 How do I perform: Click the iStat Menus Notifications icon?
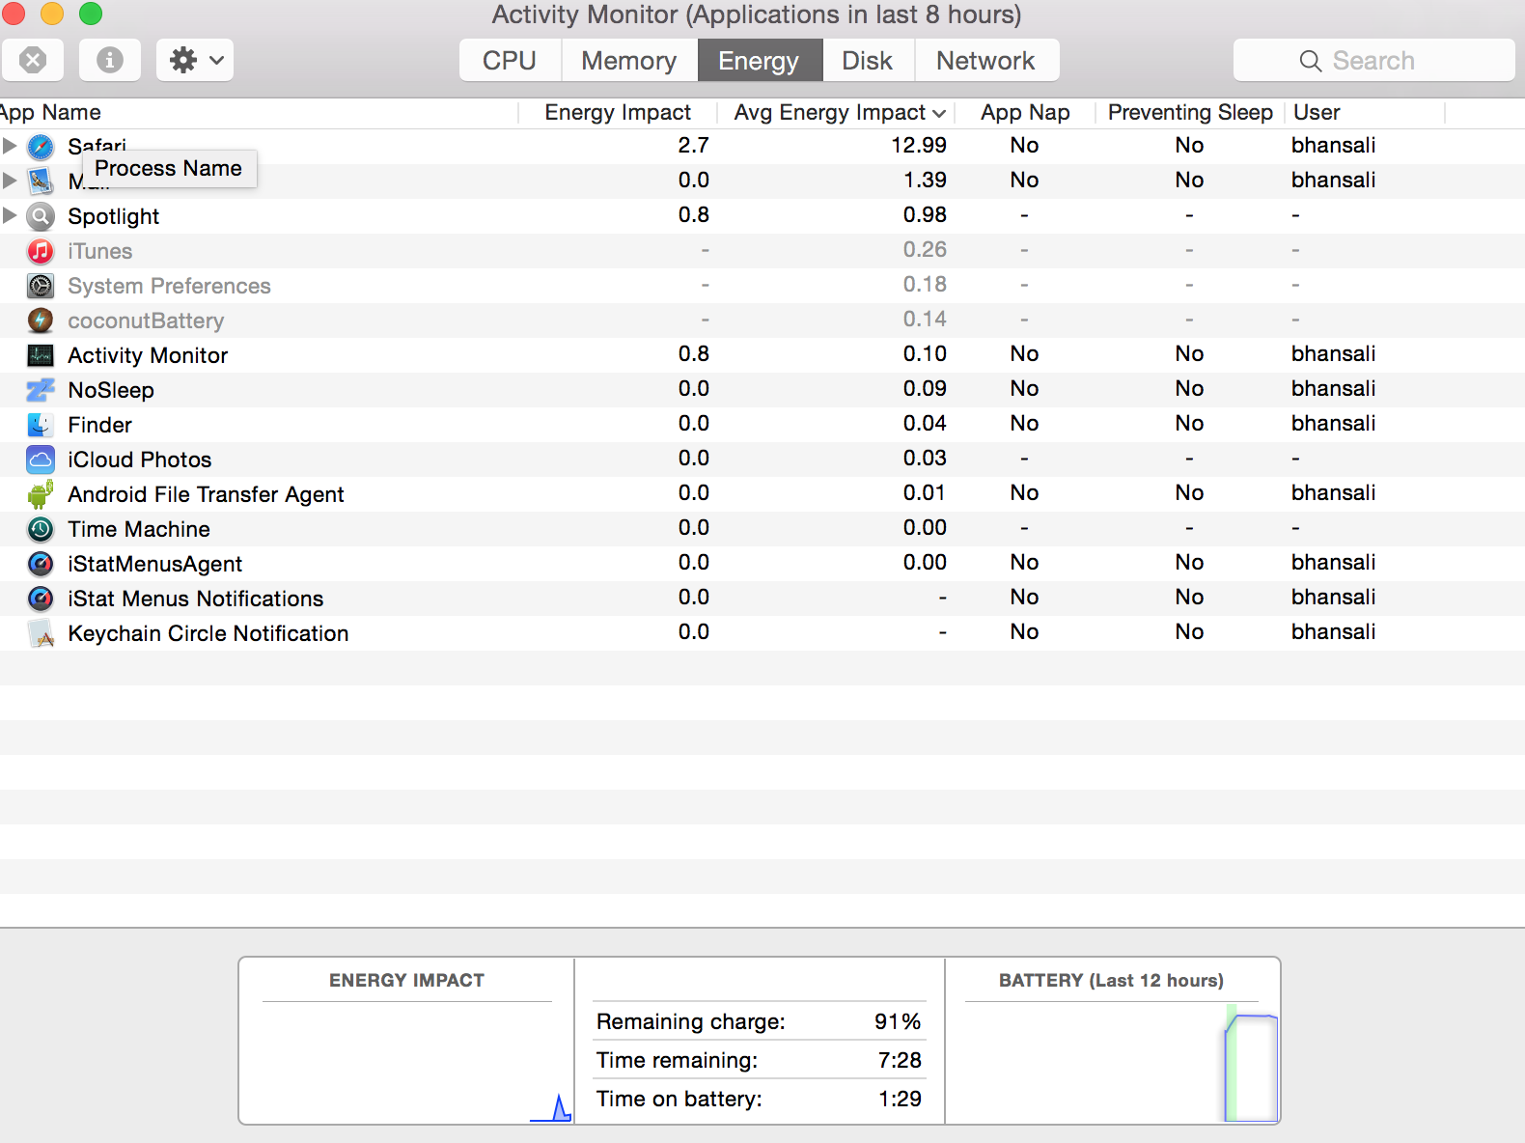[41, 599]
